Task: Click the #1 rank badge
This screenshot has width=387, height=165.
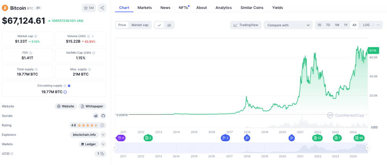Action: tap(38, 8)
